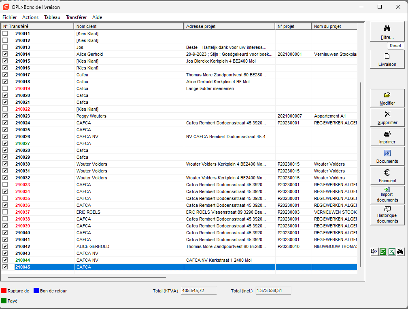Open Paiement euro button
The image size is (408, 309).
point(387,176)
